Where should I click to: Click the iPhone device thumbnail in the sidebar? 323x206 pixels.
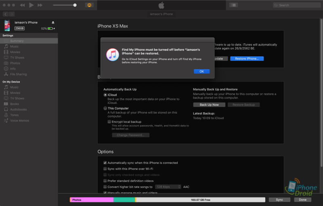7,26
